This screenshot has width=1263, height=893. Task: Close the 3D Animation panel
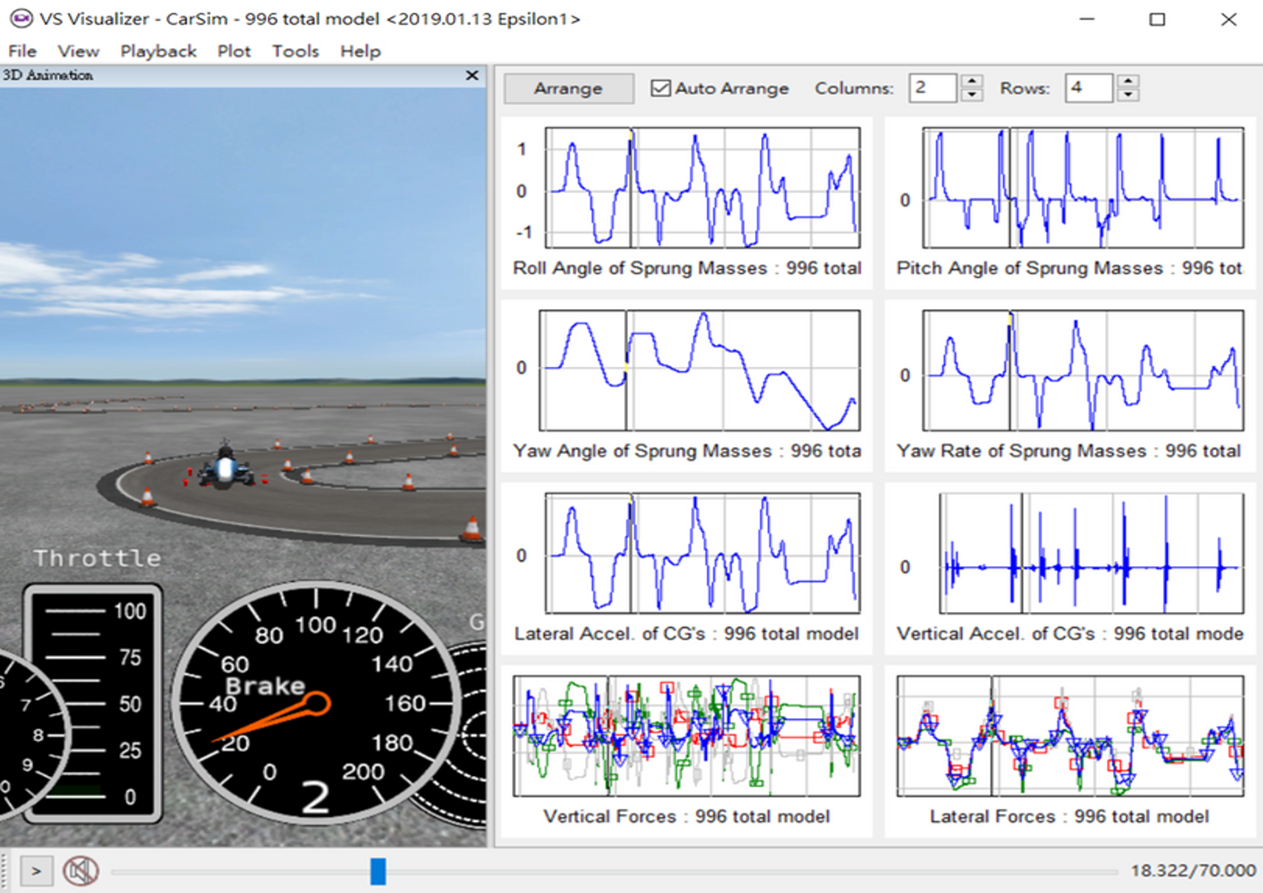[472, 75]
